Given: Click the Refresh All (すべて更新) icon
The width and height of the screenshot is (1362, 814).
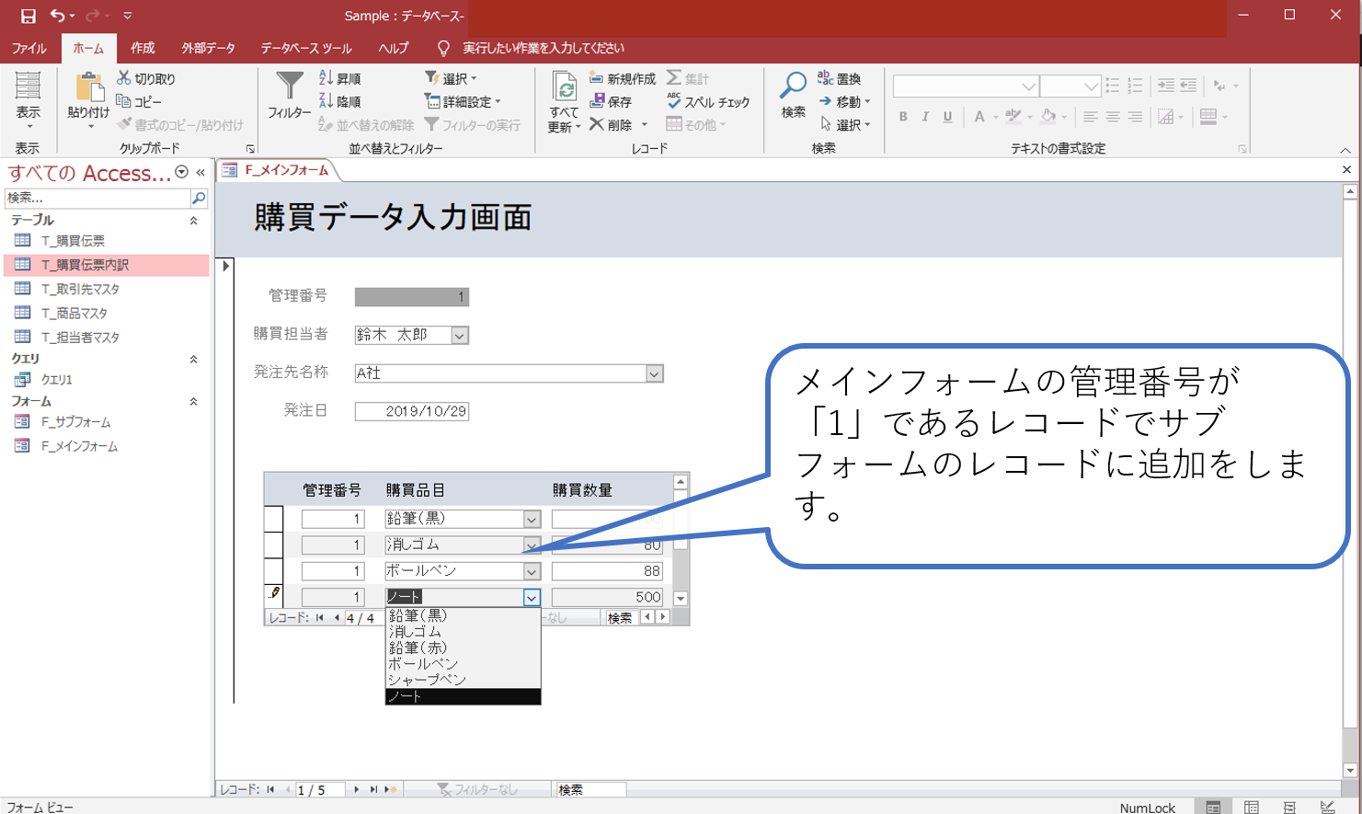Looking at the screenshot, I should [564, 88].
